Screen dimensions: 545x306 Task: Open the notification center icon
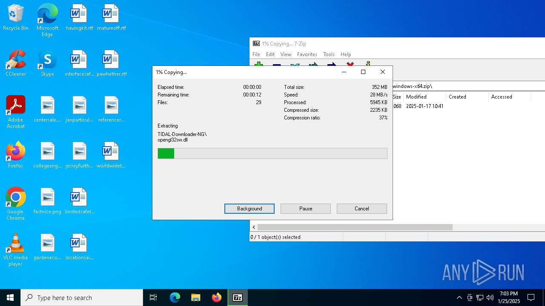(x=531, y=297)
